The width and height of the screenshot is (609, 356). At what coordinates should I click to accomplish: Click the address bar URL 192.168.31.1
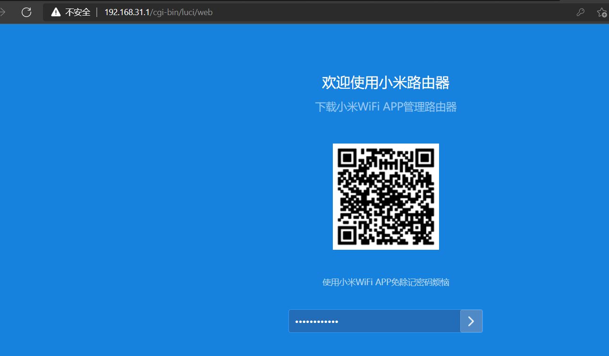pyautogui.click(x=159, y=12)
